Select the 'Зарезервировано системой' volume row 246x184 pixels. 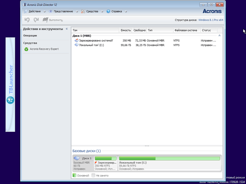click(95, 40)
